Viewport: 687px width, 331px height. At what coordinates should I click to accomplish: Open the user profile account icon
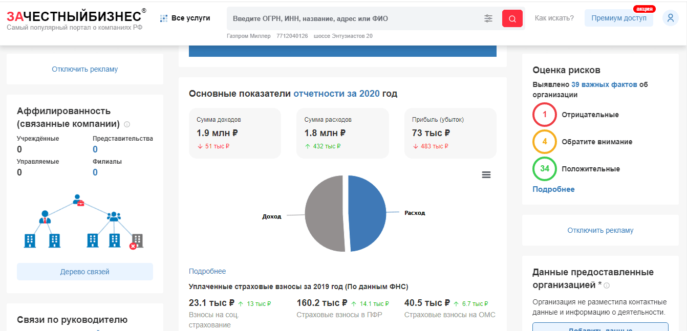click(x=671, y=18)
